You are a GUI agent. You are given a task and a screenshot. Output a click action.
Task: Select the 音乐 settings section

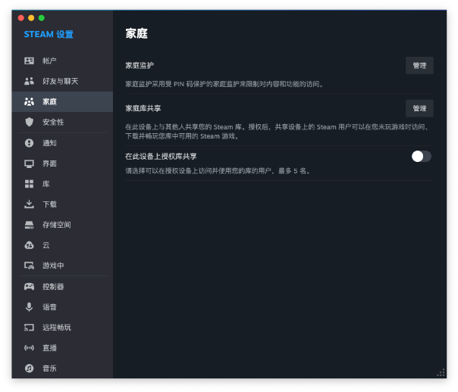(x=62, y=368)
